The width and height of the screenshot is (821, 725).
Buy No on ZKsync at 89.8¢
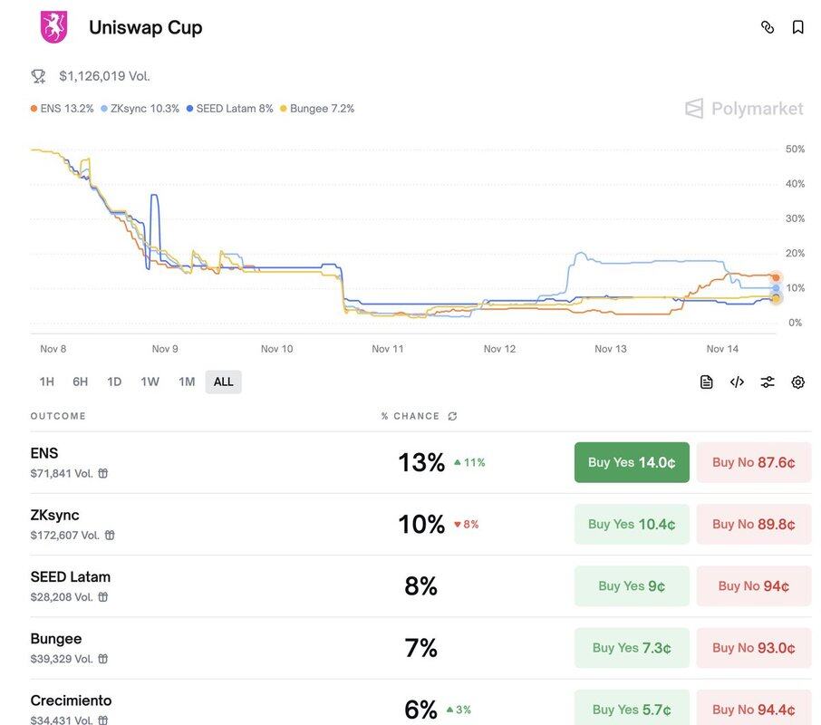tap(753, 525)
